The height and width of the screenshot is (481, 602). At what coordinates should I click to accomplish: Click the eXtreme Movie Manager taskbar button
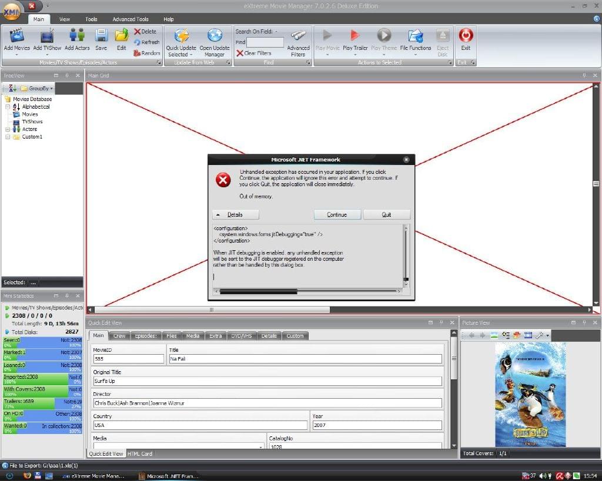coord(93,476)
